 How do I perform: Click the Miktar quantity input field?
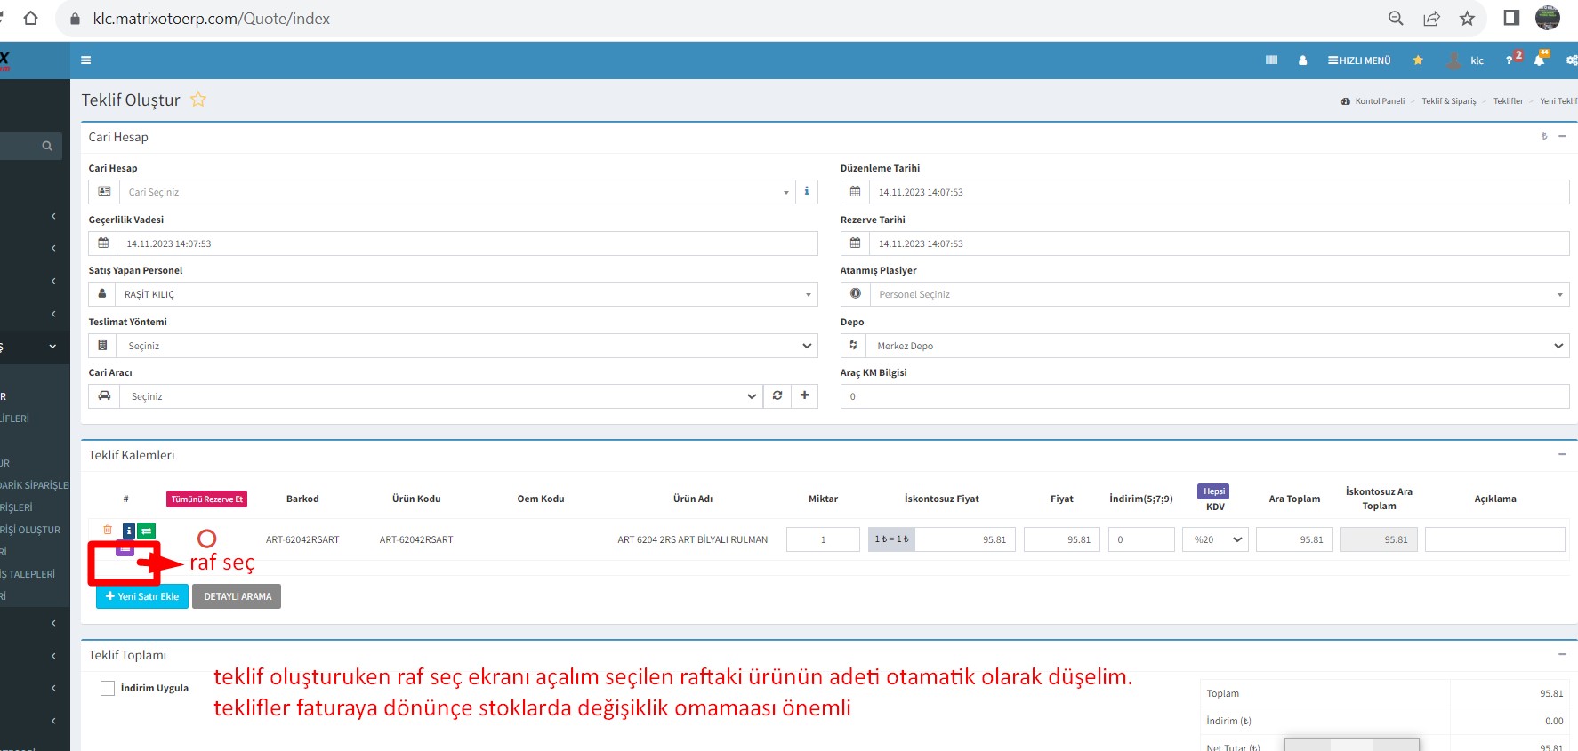click(x=823, y=539)
